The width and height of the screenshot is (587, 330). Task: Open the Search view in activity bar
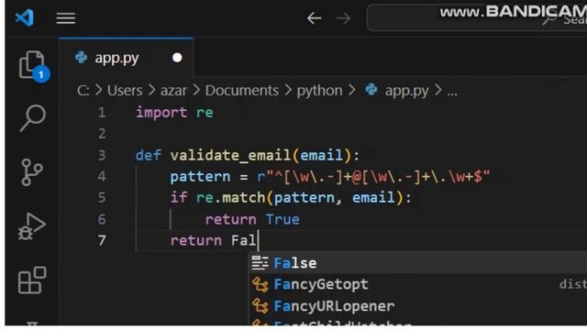[x=33, y=117]
